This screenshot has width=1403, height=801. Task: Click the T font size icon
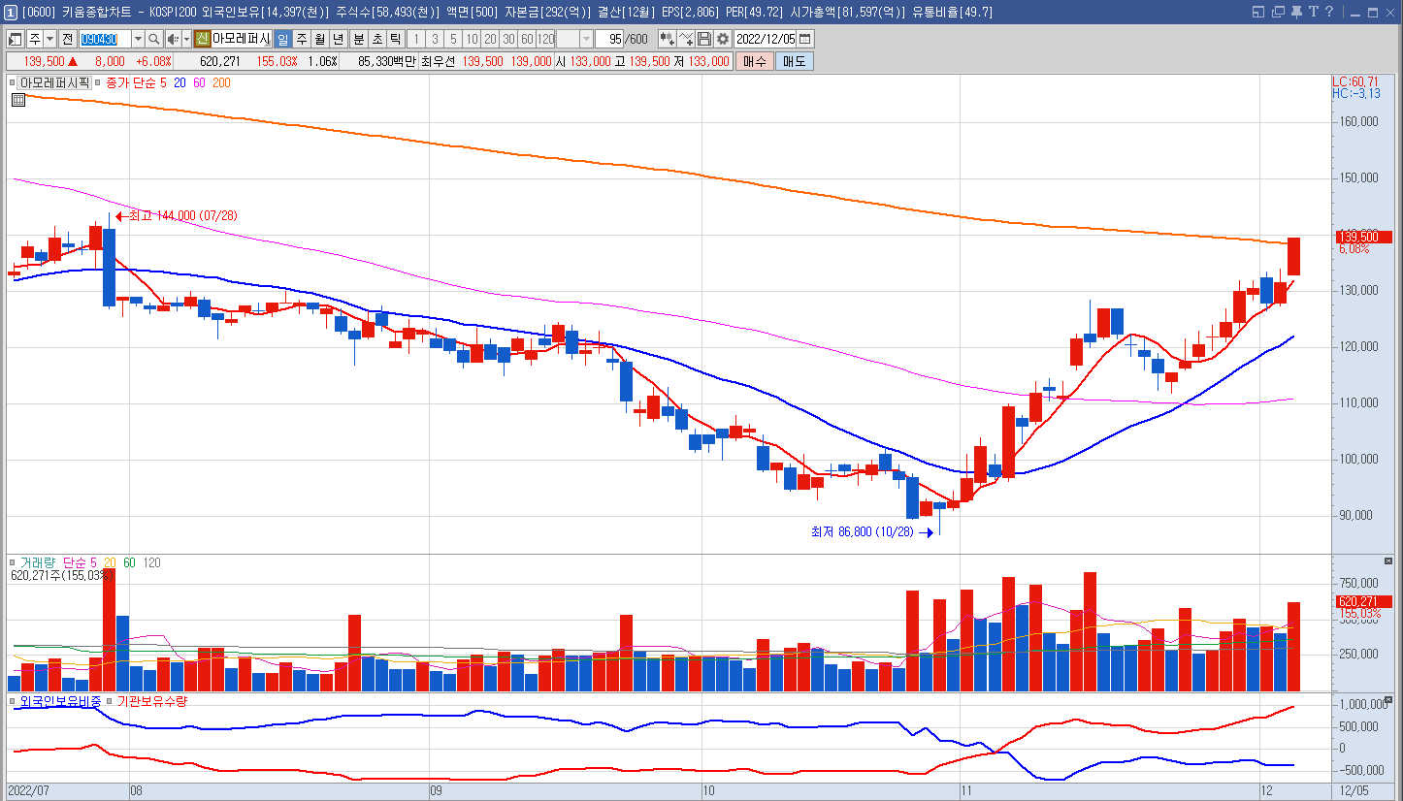point(1314,12)
